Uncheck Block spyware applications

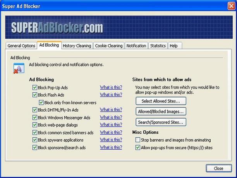(35, 140)
